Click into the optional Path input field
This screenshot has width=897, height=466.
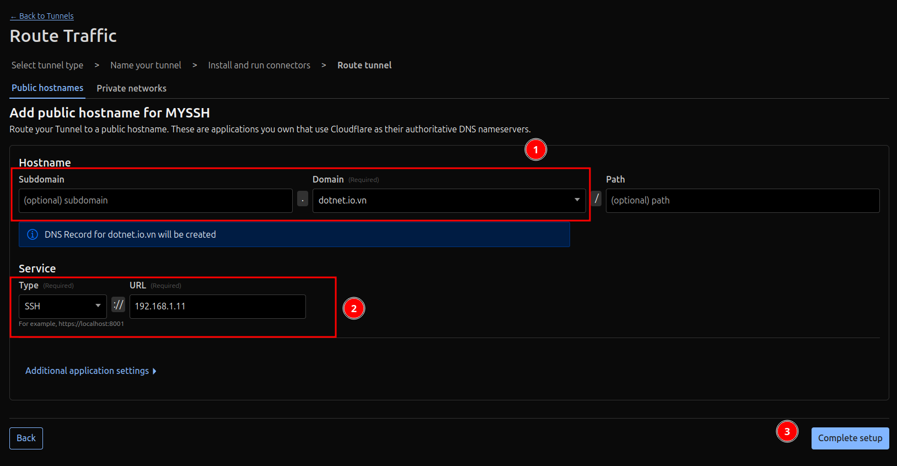pyautogui.click(x=742, y=201)
